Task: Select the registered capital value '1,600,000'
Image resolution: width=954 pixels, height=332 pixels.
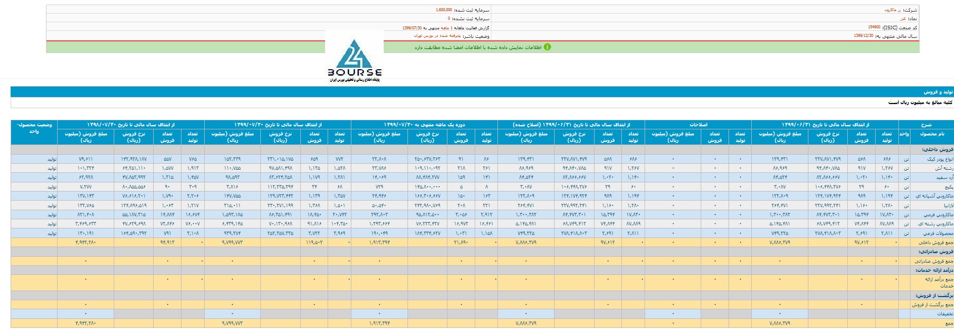Action: 444,10
